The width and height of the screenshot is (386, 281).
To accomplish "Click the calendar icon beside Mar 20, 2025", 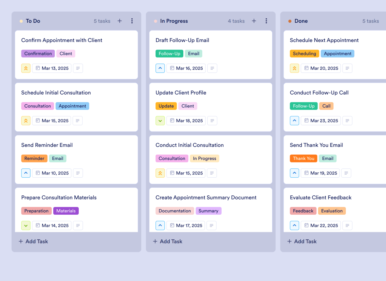I will point(306,68).
